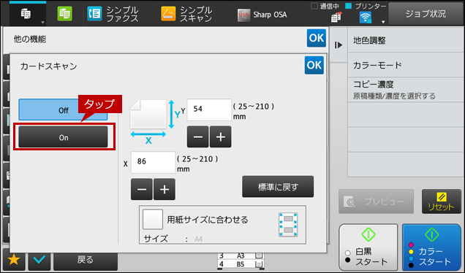Image resolution: width=465 pixels, height=273 pixels.
Task: Tap the data communication icon
Action: (x=336, y=18)
